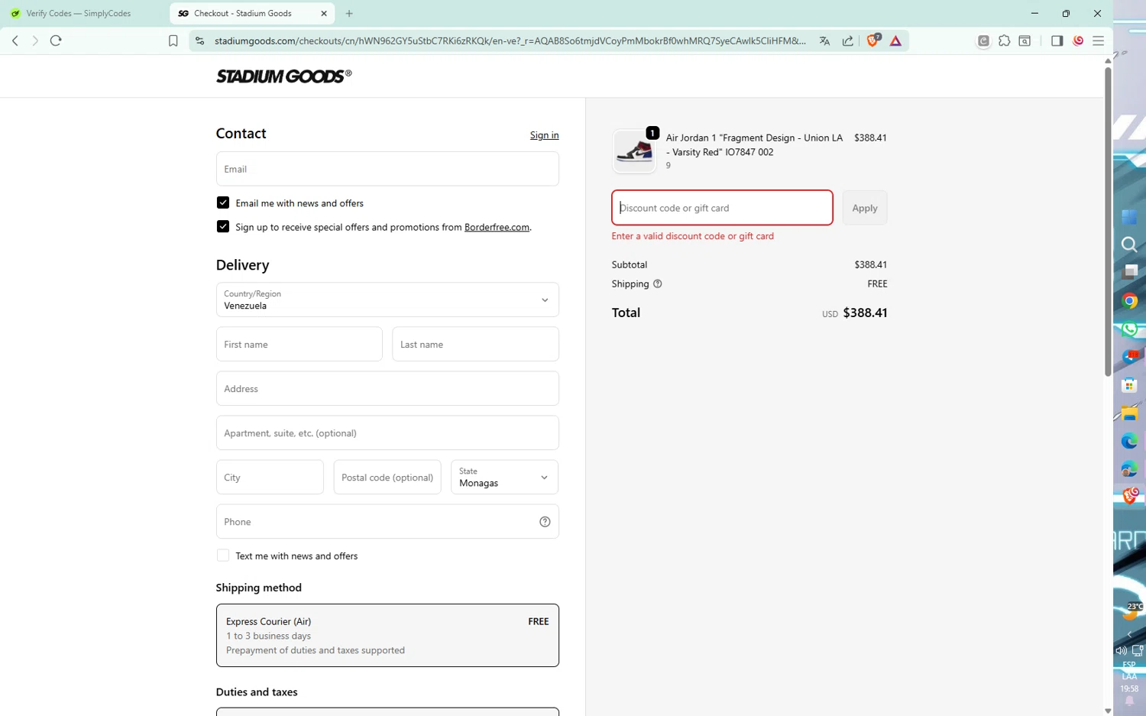Uncheck Borderfree special offers checkbox
Image resolution: width=1146 pixels, height=716 pixels.
[223, 226]
